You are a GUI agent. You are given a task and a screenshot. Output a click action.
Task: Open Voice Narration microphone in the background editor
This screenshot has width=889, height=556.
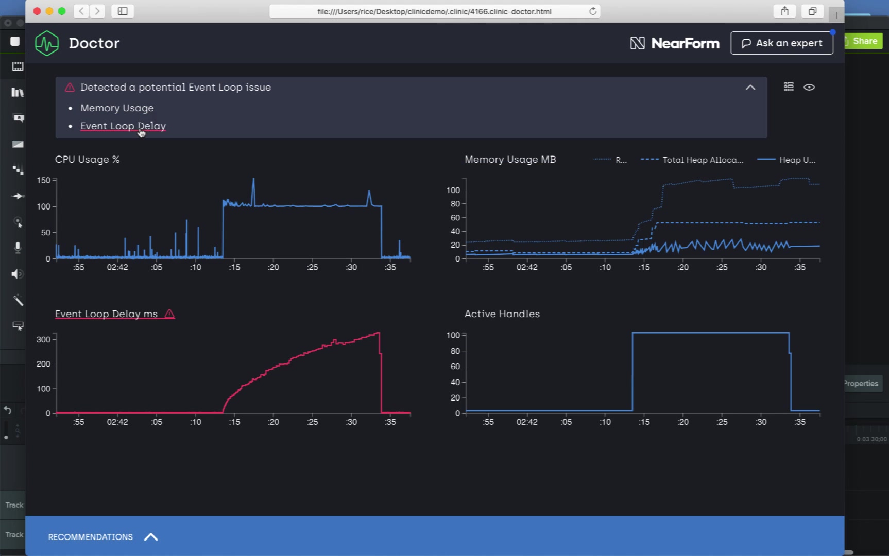click(x=18, y=248)
